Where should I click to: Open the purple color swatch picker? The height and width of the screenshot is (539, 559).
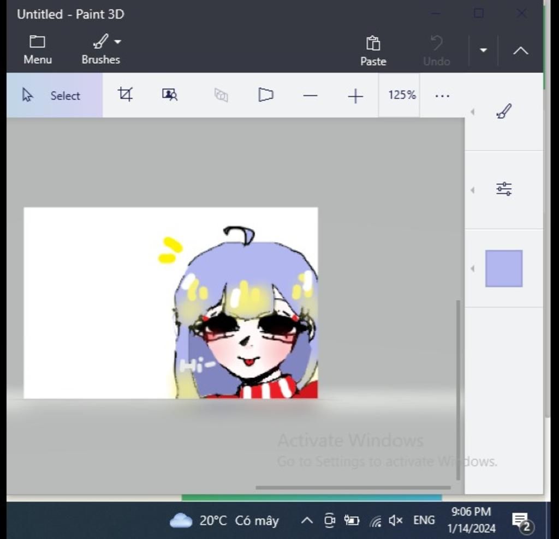503,268
